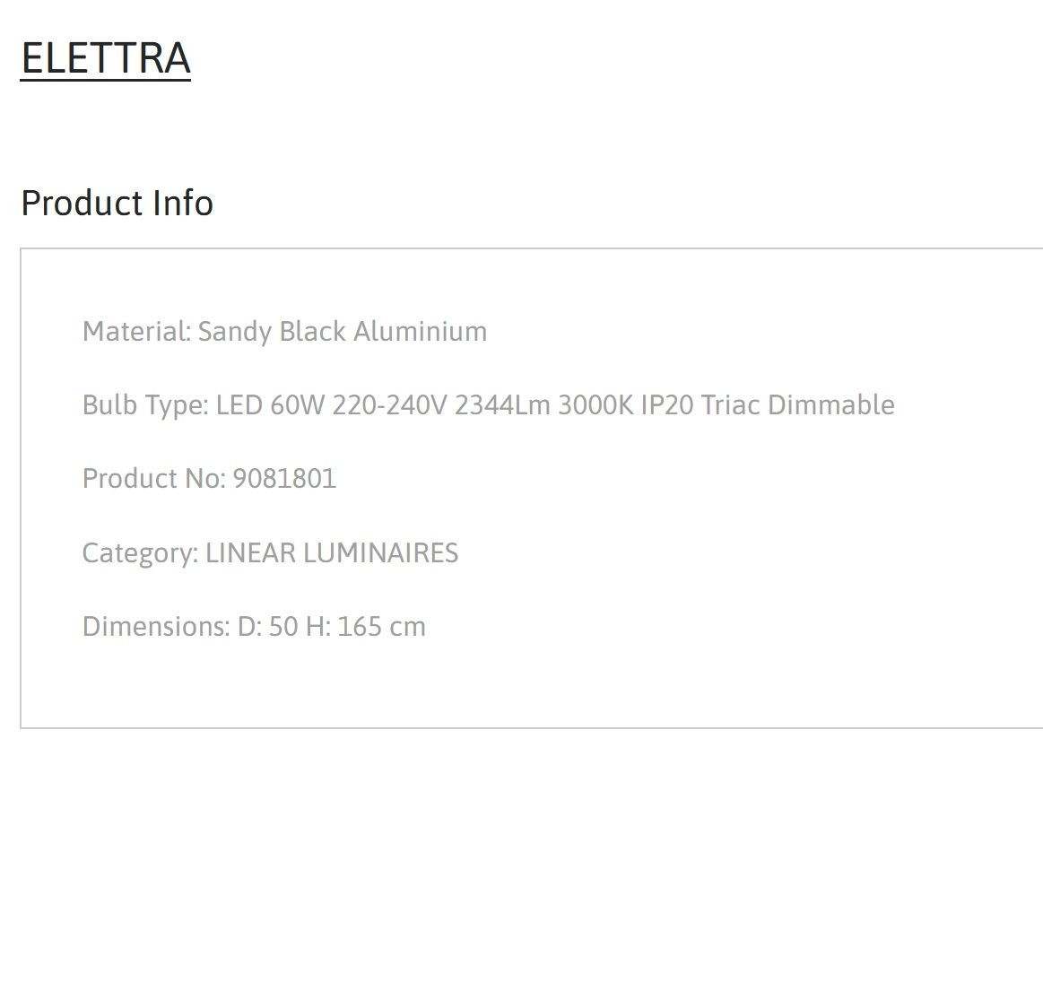This screenshot has height=999, width=1043.
Task: Click the 3000K color temperature text
Action: pos(595,405)
